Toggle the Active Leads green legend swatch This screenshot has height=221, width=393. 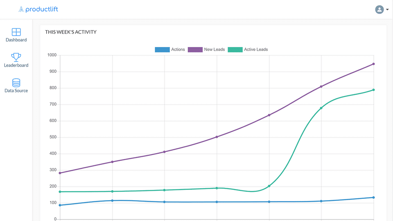pyautogui.click(x=235, y=50)
